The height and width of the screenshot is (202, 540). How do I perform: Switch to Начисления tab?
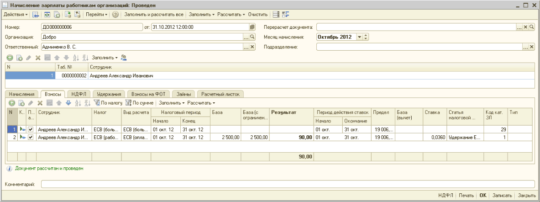tap(22, 94)
